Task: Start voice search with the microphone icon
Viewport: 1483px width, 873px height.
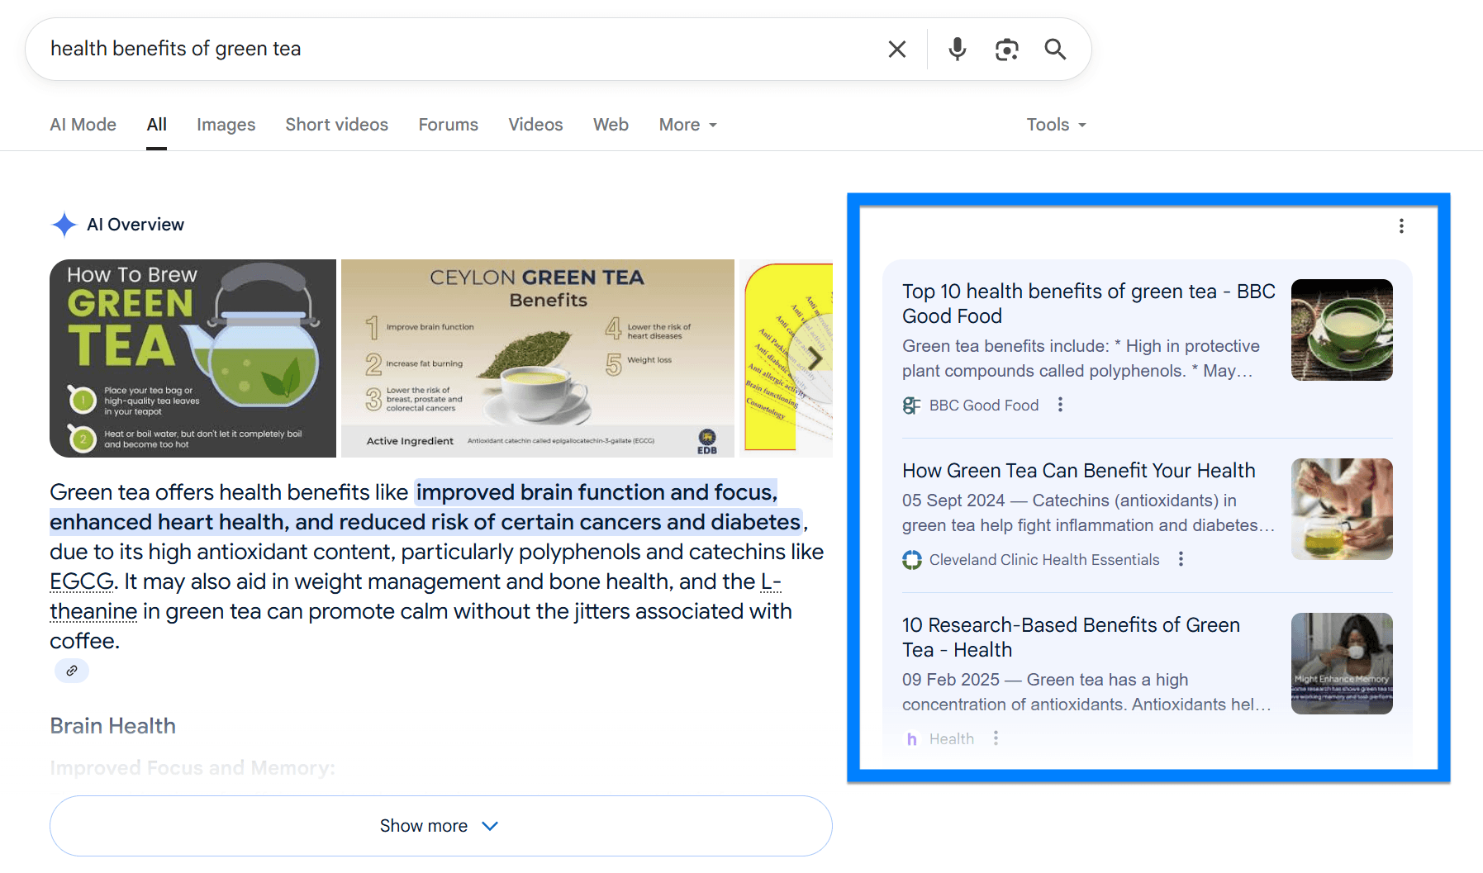Action: pos(957,50)
